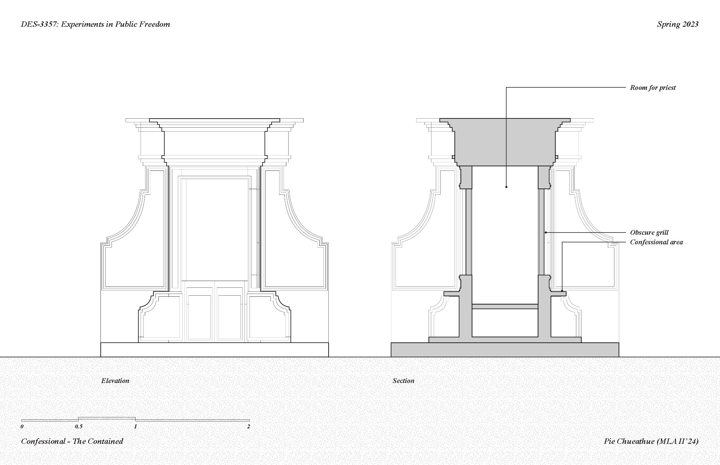720x465 pixels.
Task: Click the '0.5' mark on scale bar
Action: pyautogui.click(x=79, y=427)
